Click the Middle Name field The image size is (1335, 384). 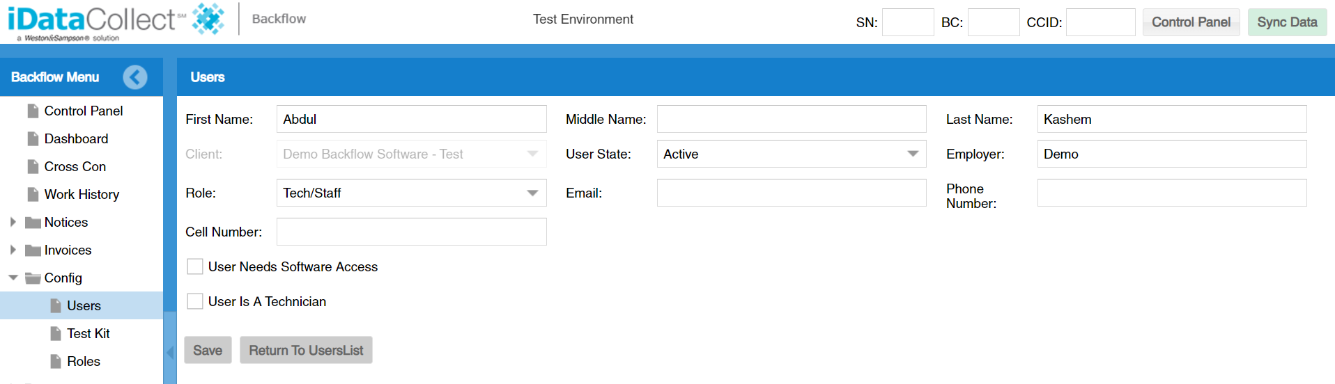792,119
